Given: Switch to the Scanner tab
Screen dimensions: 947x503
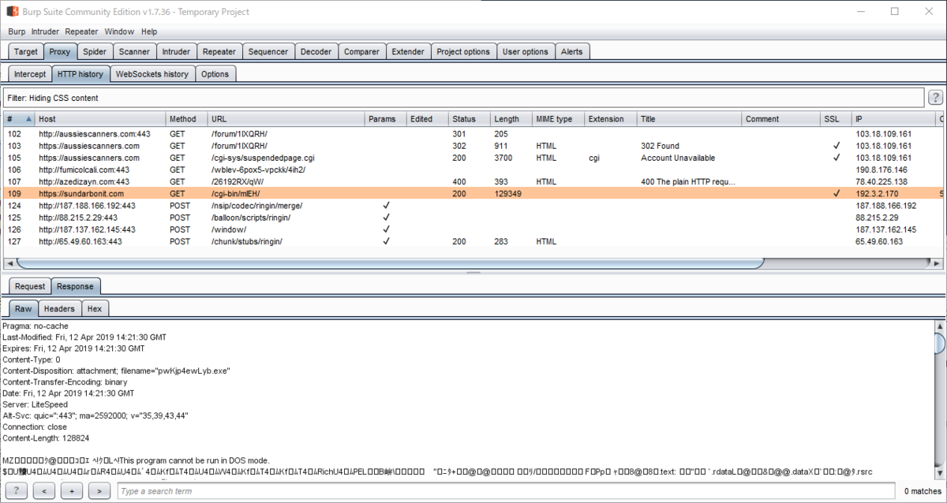Looking at the screenshot, I should coord(134,51).
